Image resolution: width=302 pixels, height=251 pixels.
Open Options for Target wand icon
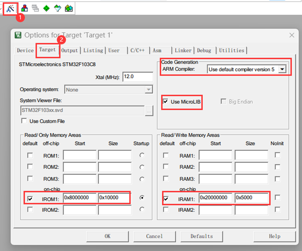10,9
